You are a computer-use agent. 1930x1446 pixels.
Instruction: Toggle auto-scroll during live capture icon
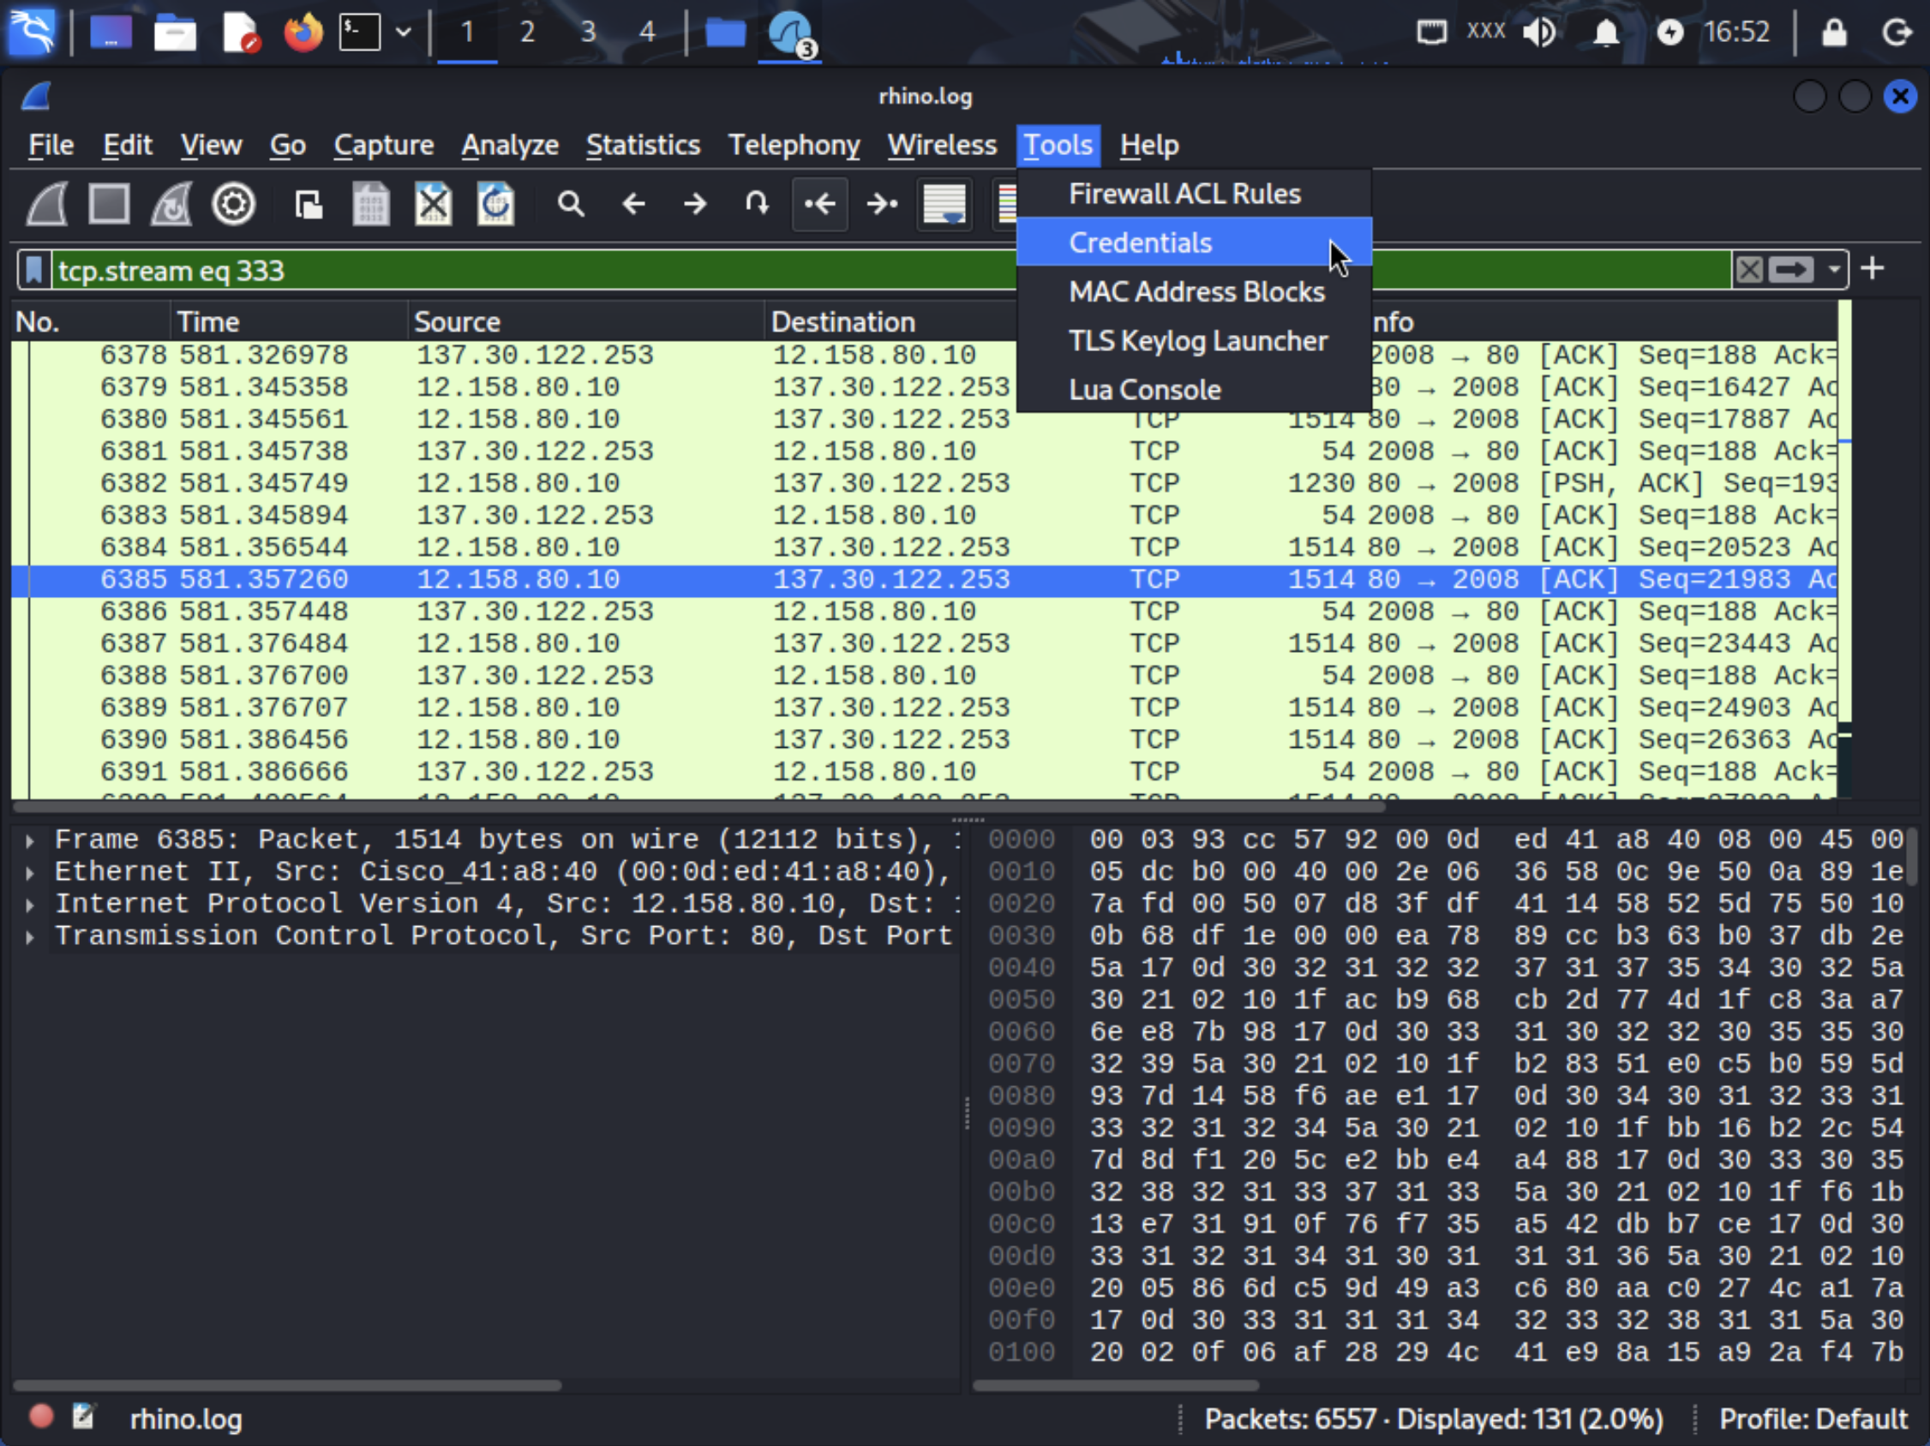(x=944, y=205)
